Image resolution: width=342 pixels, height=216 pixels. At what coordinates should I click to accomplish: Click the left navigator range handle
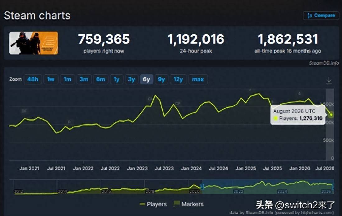[x=202, y=187]
